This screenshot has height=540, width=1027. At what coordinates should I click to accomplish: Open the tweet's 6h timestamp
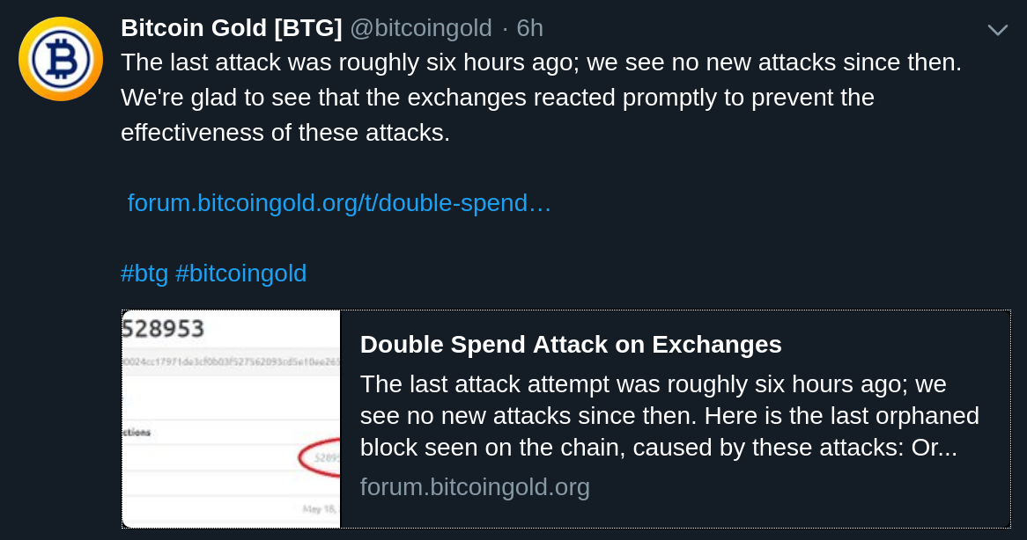(x=530, y=27)
